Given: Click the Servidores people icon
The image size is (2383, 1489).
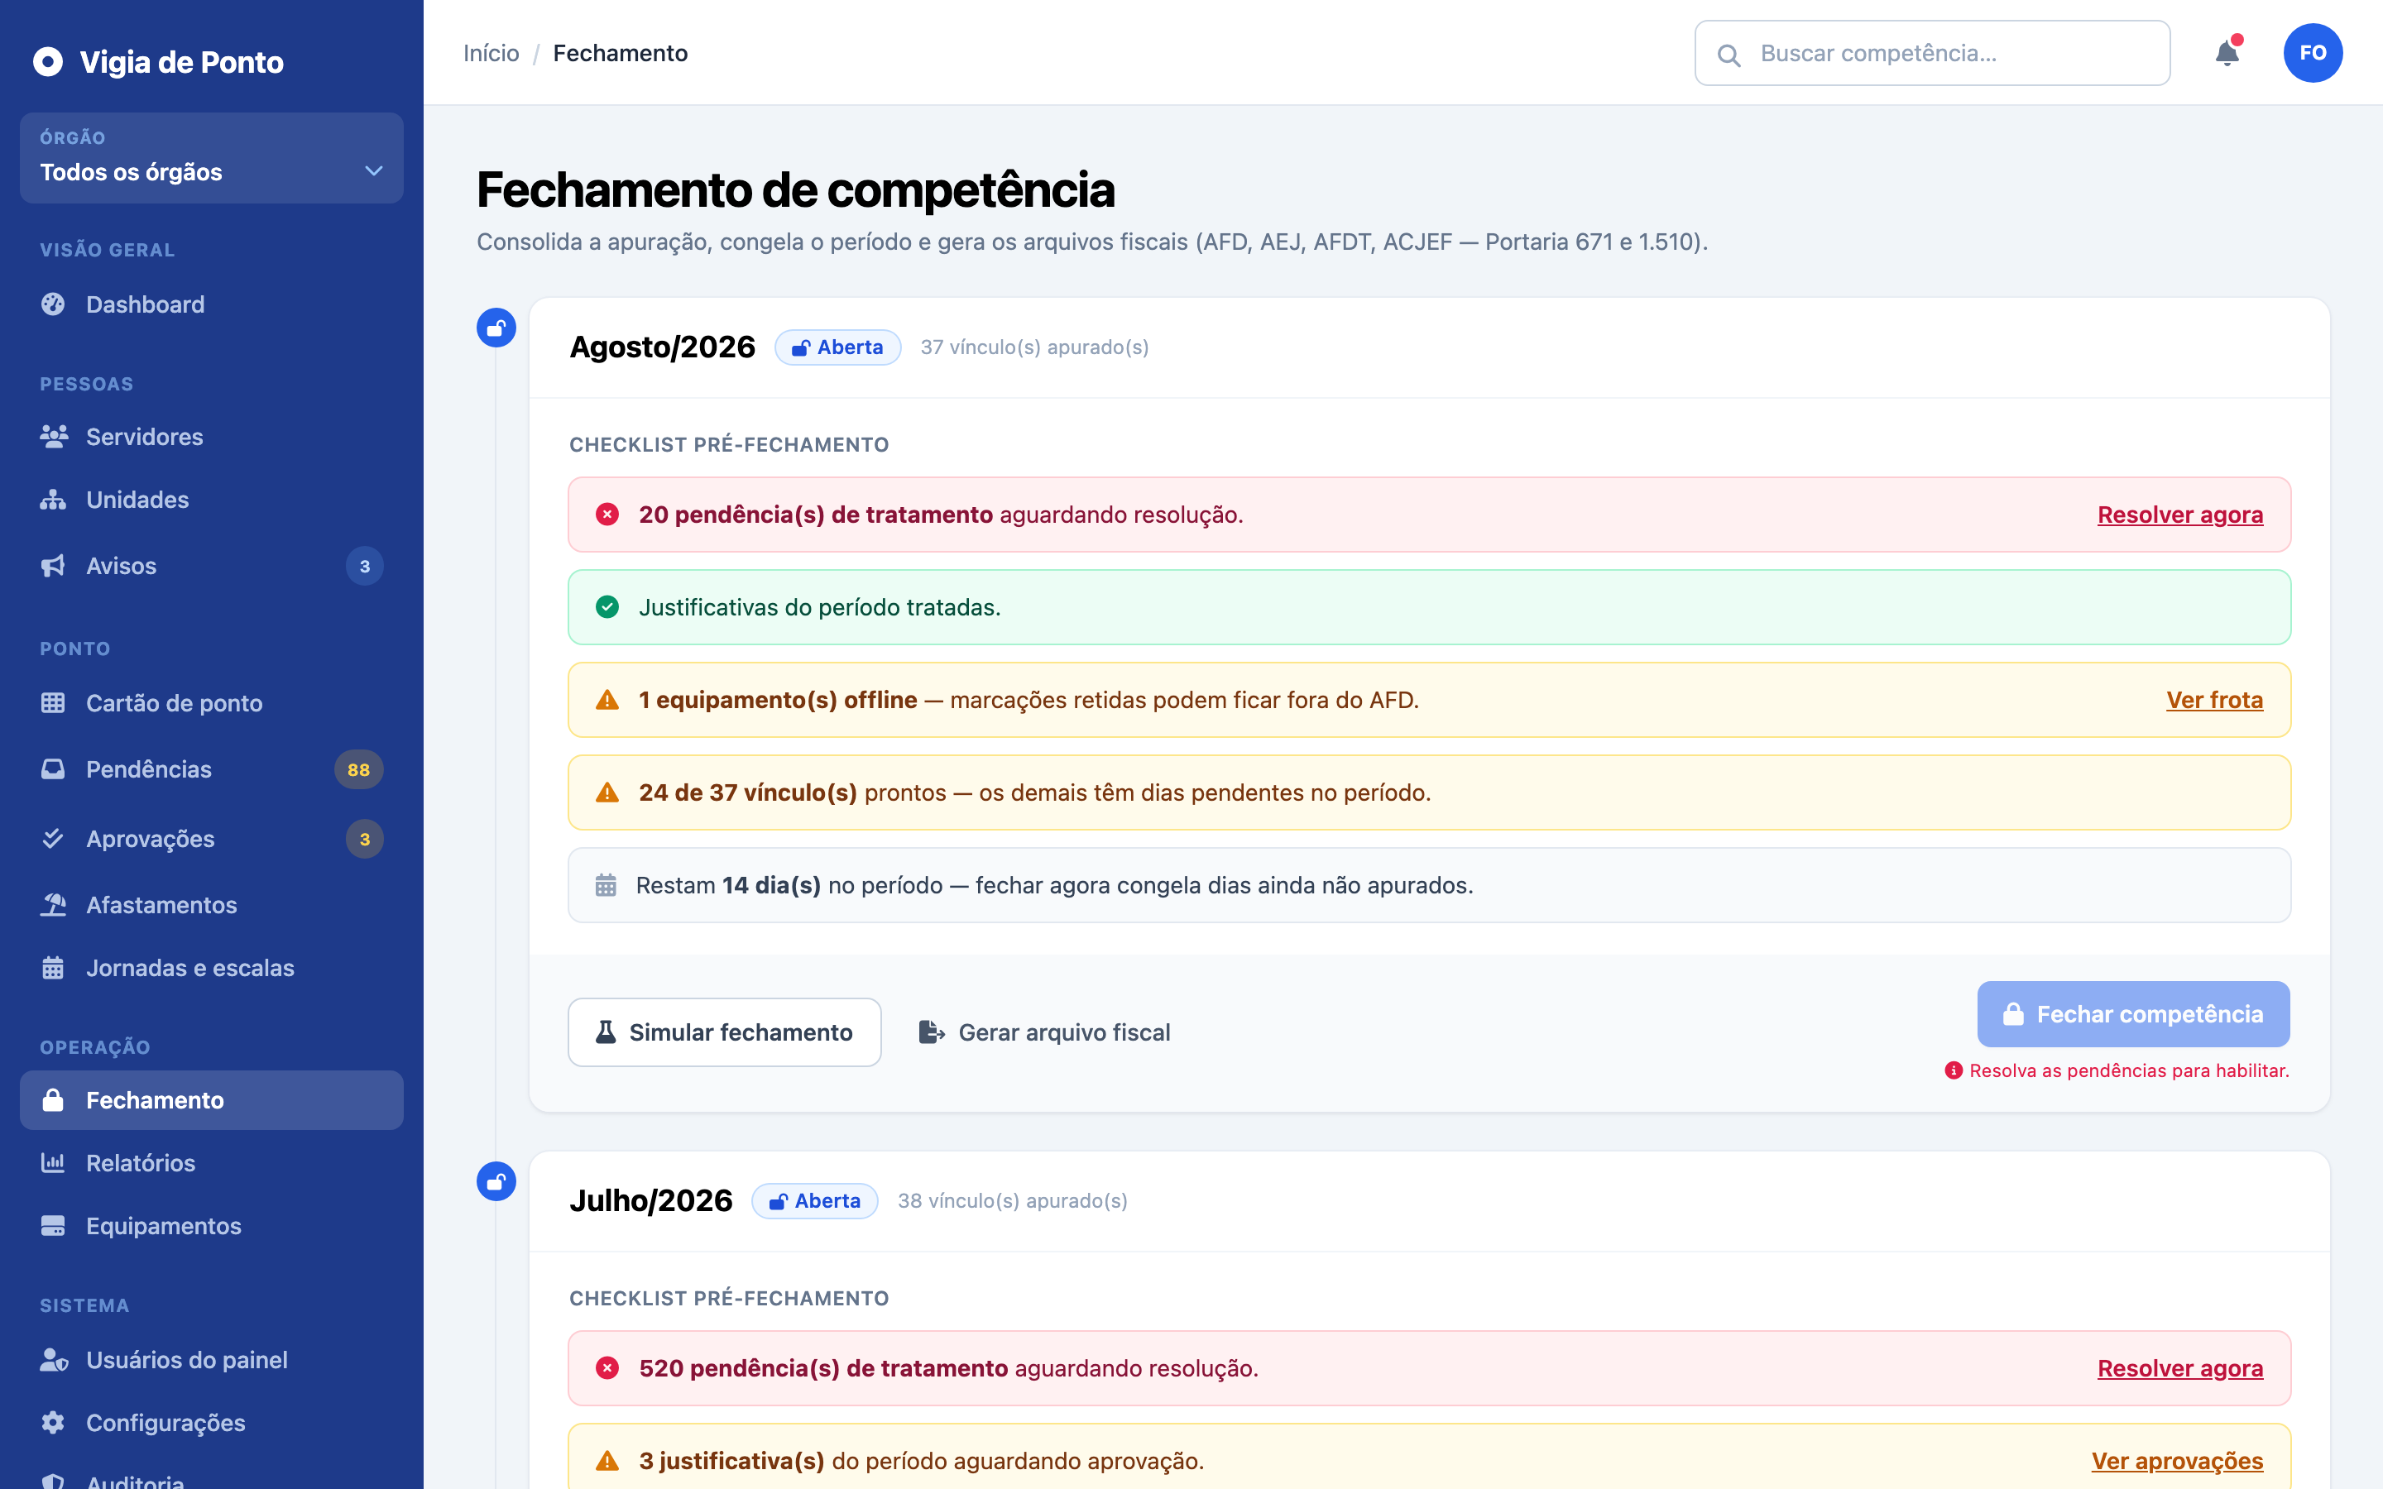Looking at the screenshot, I should click(53, 436).
